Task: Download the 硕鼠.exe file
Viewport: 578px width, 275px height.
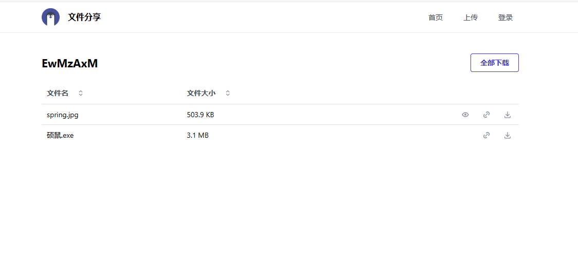Action: coord(508,135)
